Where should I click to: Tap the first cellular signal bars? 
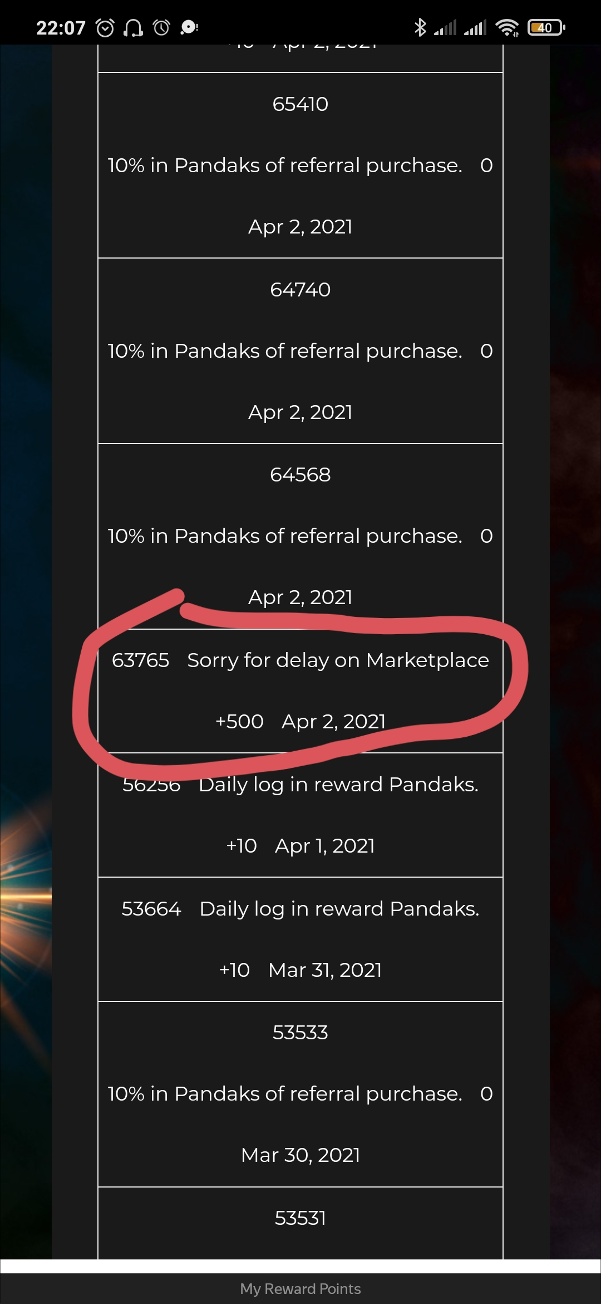[x=445, y=27]
